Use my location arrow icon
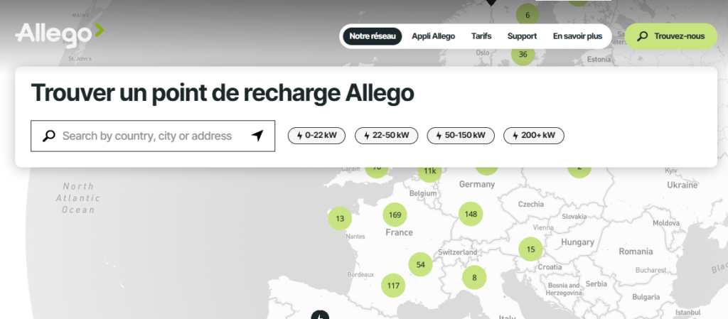Image resolution: width=728 pixels, height=319 pixels. [x=257, y=136]
